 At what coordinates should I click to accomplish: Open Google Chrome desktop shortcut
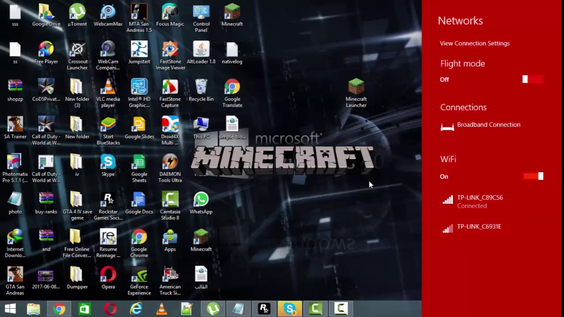click(139, 243)
